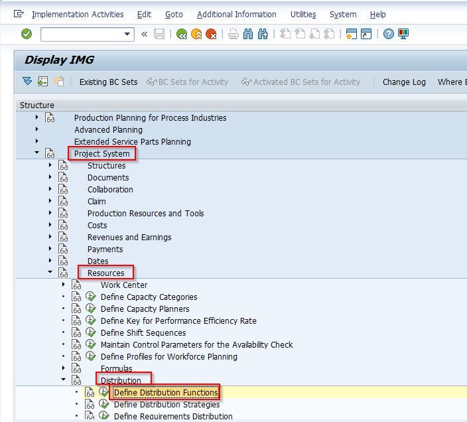Image resolution: width=467 pixels, height=422 pixels.
Task: Click the position on node icon
Action: [43, 82]
